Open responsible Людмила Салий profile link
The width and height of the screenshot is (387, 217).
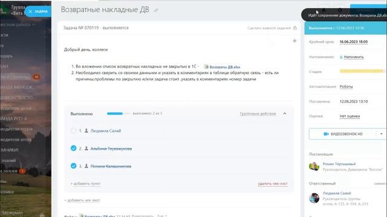click(337, 193)
